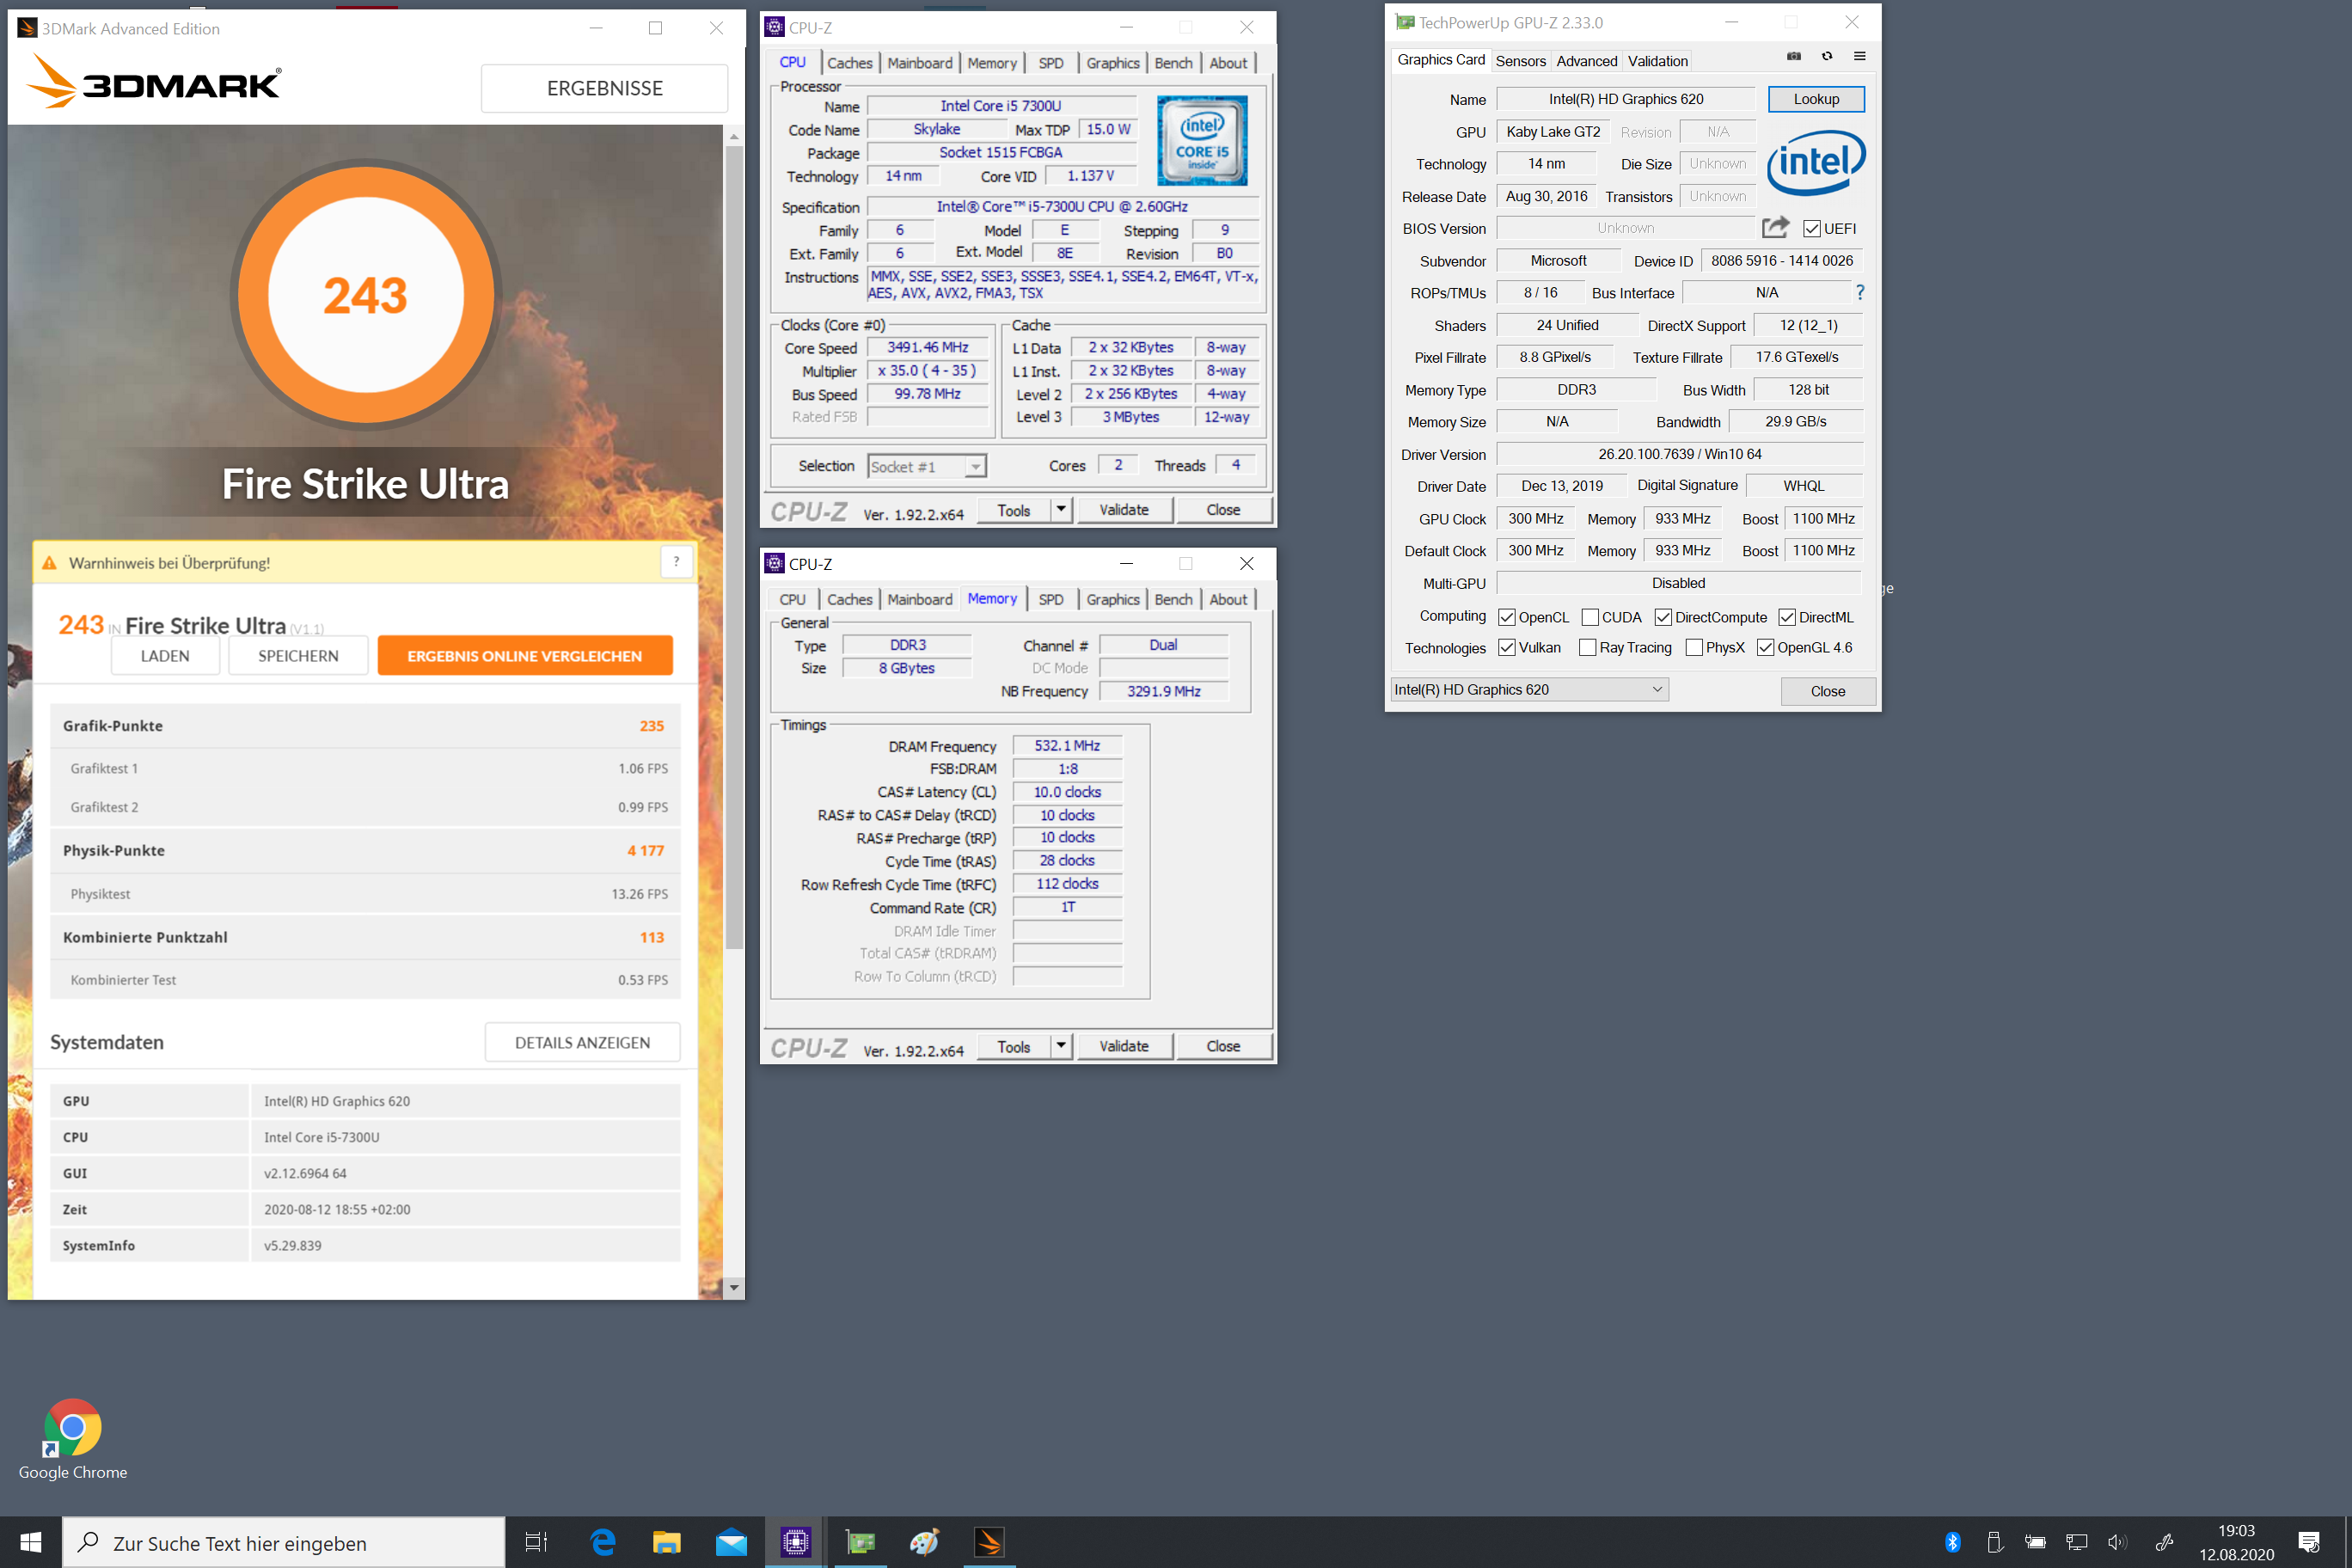The image size is (2352, 1568).
Task: Click taskbar clock showing 19:03
Action: coord(2236,1542)
